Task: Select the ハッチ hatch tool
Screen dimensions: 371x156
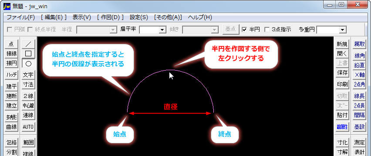Action: 12,75
